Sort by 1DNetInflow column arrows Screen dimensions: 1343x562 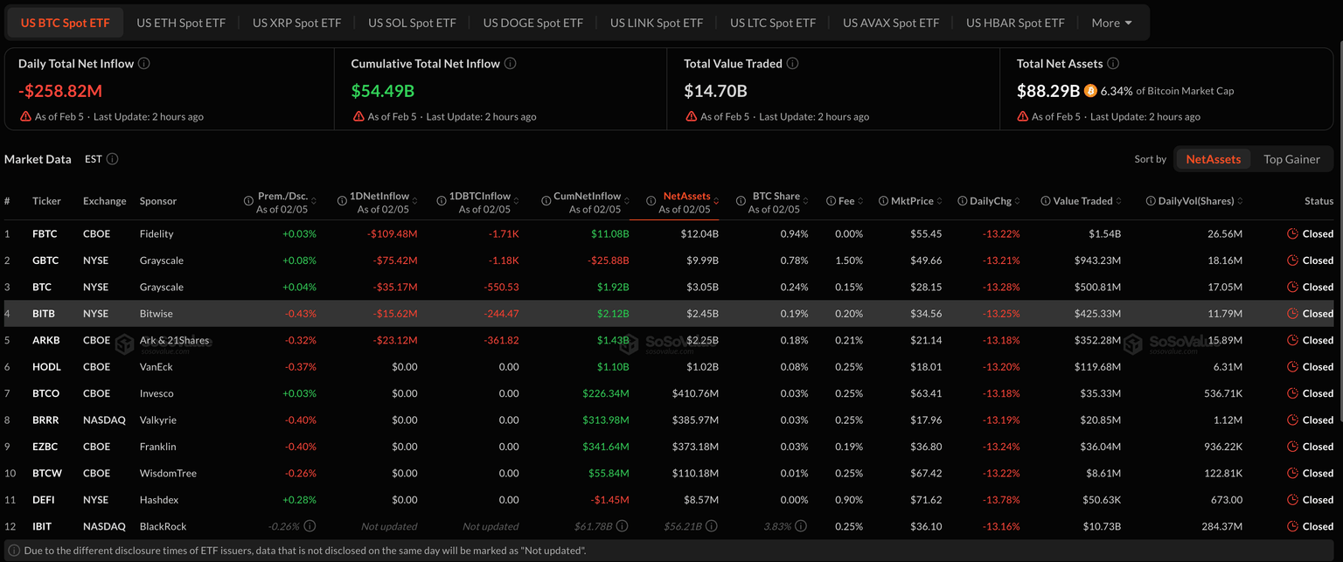[x=414, y=201]
